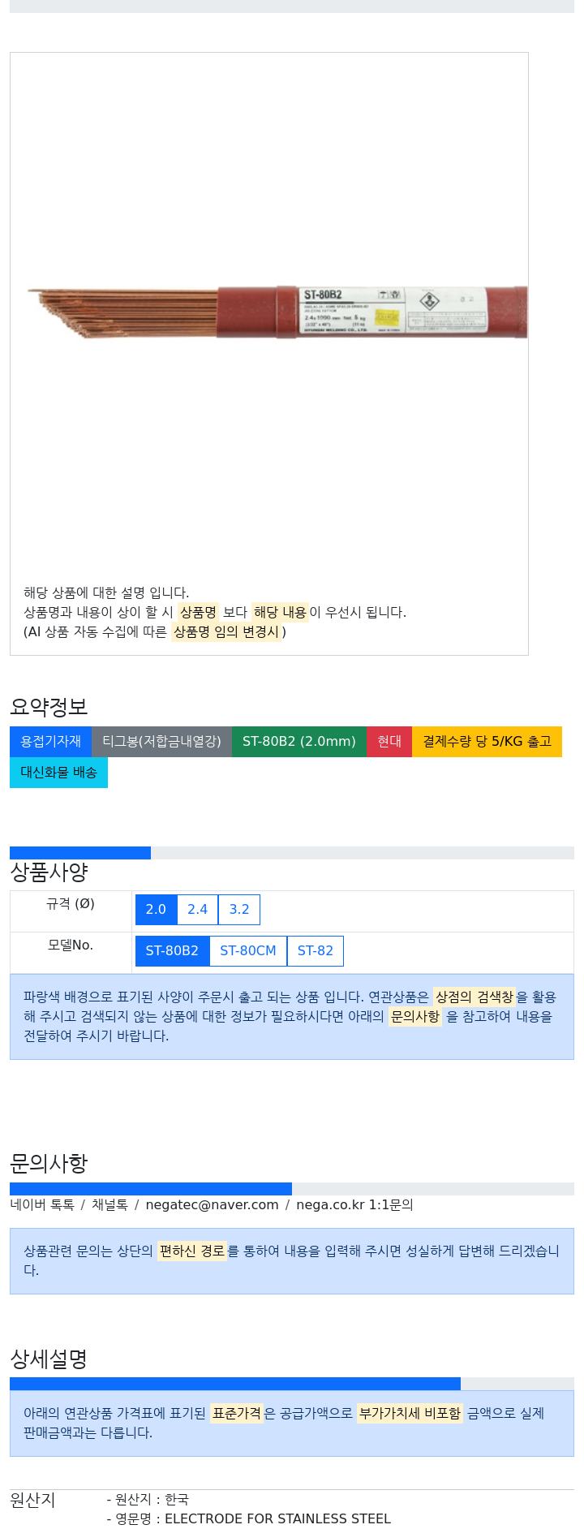Viewport: 584px width, 1529px height.
Task: Click the yellow 결제수량 당 5/KG 출고 tag
Action: coord(487,742)
